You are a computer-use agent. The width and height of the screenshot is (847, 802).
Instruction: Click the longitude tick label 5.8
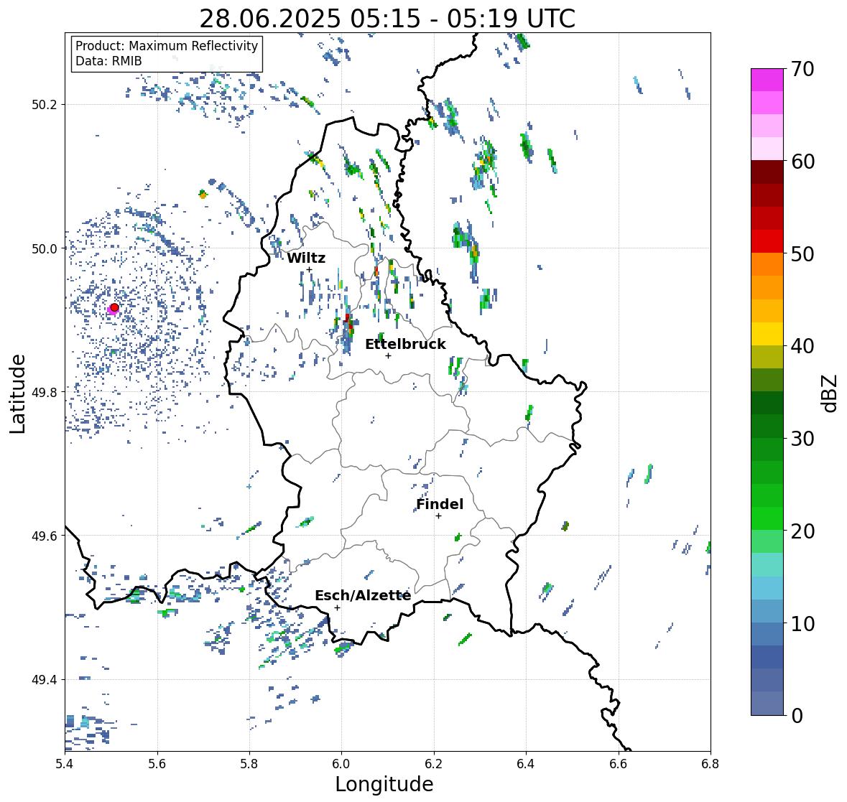[249, 764]
